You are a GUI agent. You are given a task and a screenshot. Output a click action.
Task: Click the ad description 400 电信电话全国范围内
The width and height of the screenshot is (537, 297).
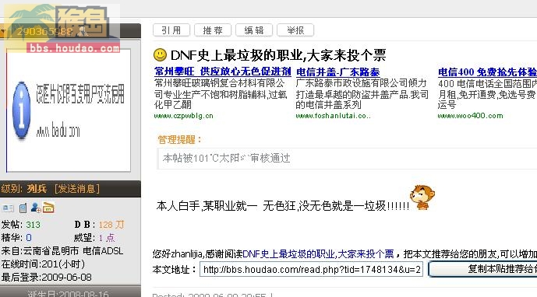(x=487, y=83)
